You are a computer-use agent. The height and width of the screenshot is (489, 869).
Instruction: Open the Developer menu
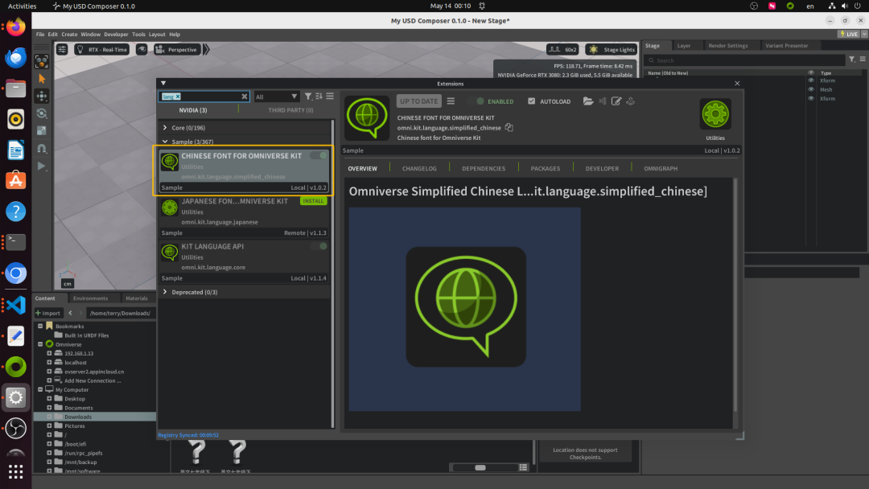pos(116,35)
